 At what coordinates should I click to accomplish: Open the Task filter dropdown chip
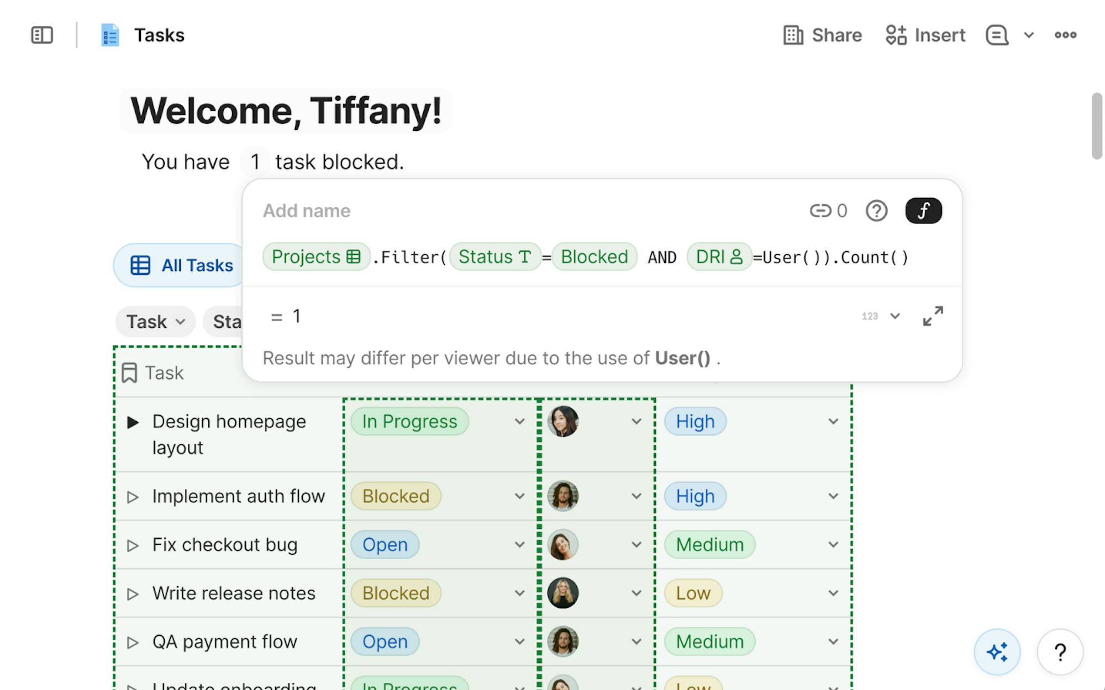[x=155, y=322]
